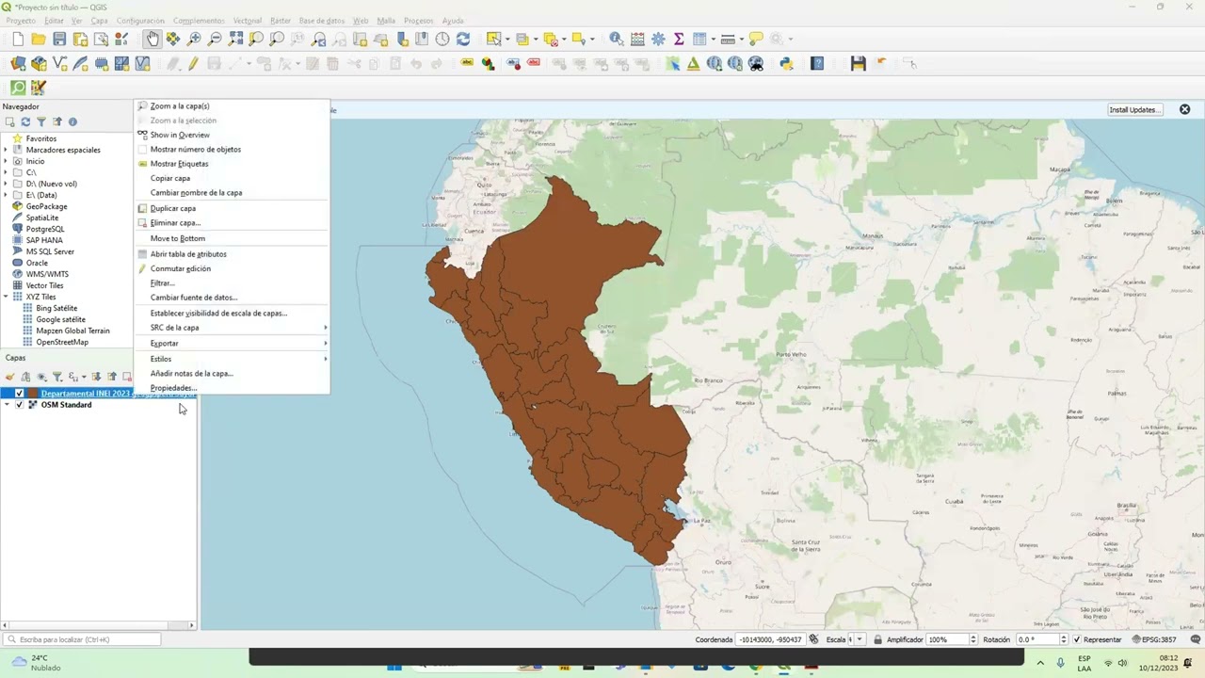The height and width of the screenshot is (678, 1205).
Task: Open the layer styling brush in Capas panel
Action: click(10, 377)
